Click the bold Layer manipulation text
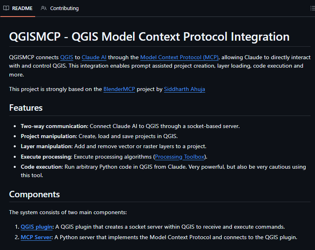 click(46, 146)
